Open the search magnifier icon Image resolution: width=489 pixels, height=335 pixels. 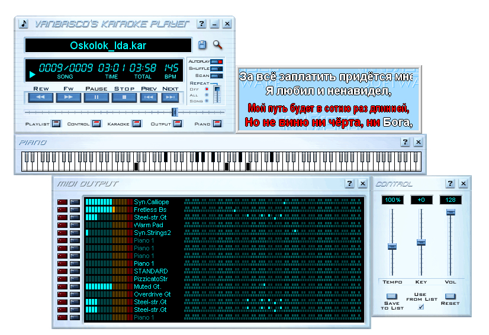point(217,45)
